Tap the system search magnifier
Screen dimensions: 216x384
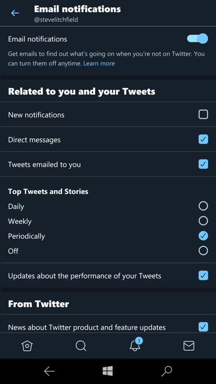(x=167, y=371)
